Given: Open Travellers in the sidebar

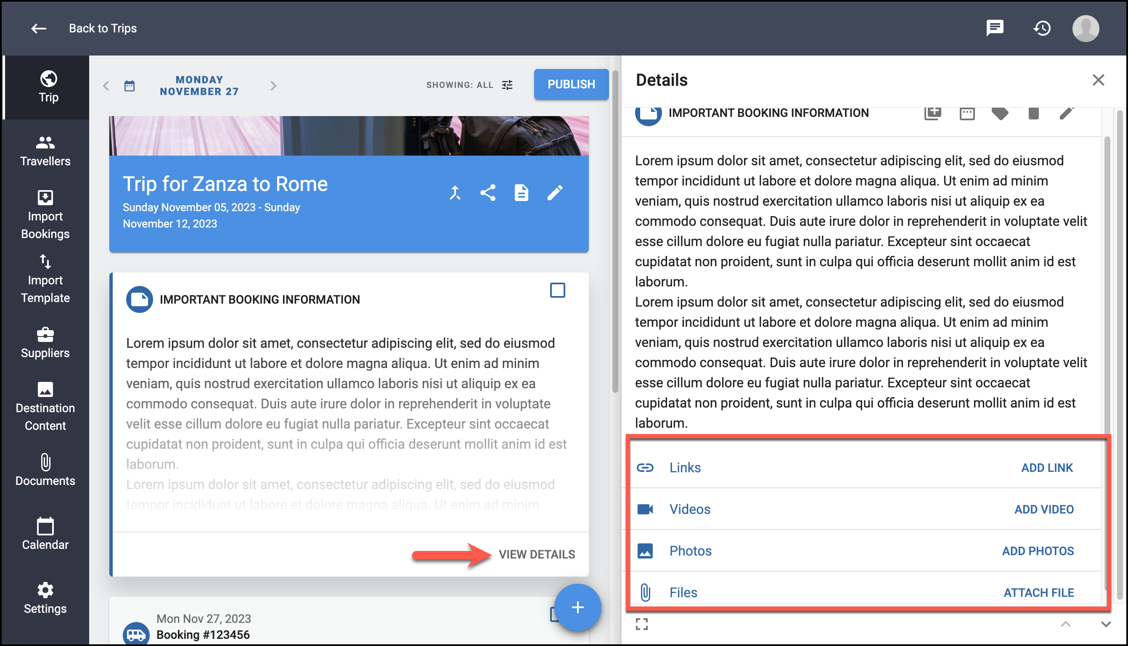Looking at the screenshot, I should (45, 151).
